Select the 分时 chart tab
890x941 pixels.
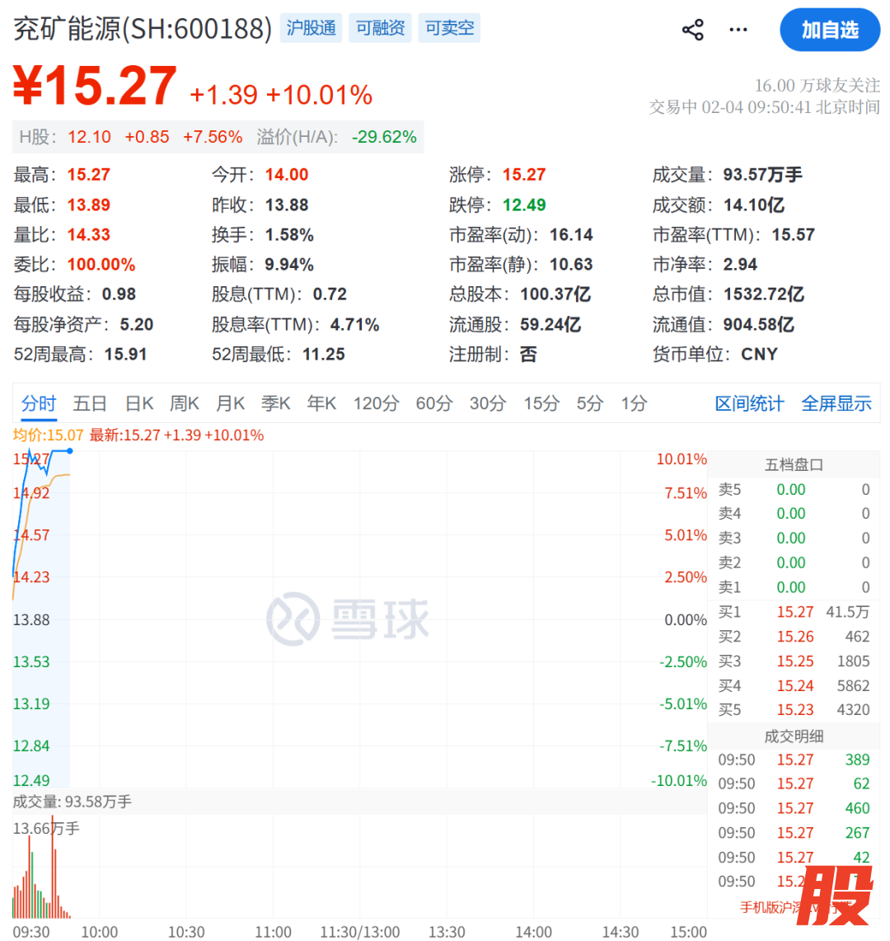click(38, 404)
